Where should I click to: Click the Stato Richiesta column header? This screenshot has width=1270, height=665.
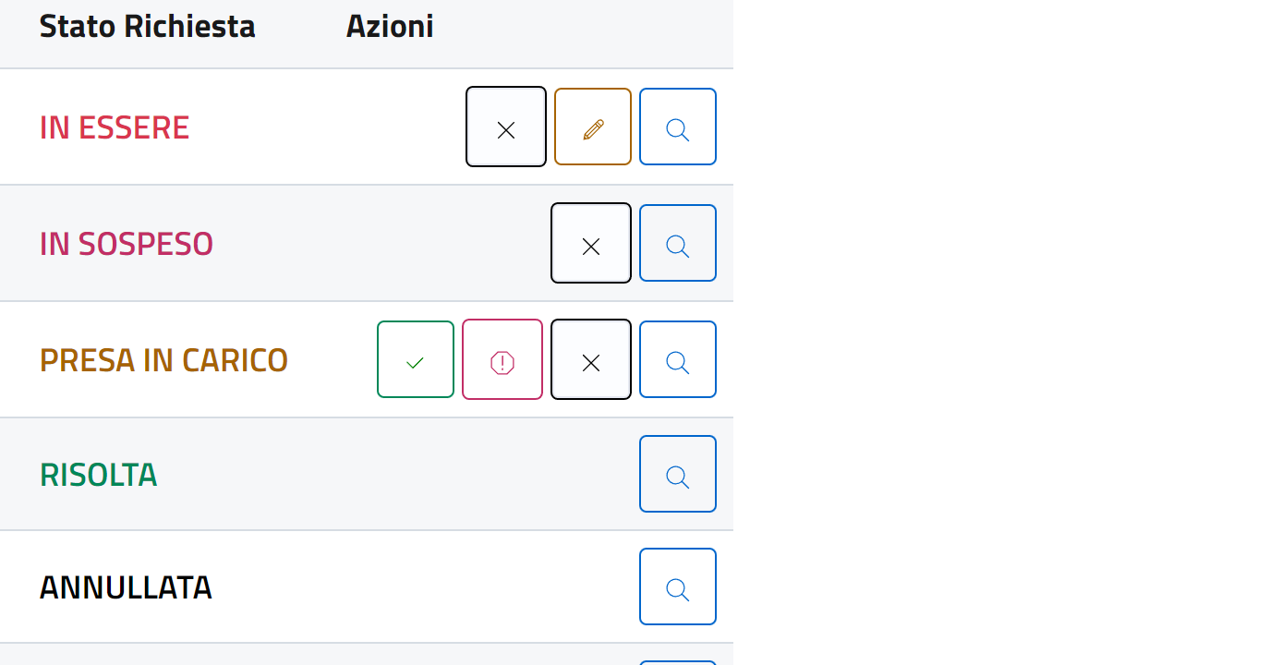[x=147, y=27]
